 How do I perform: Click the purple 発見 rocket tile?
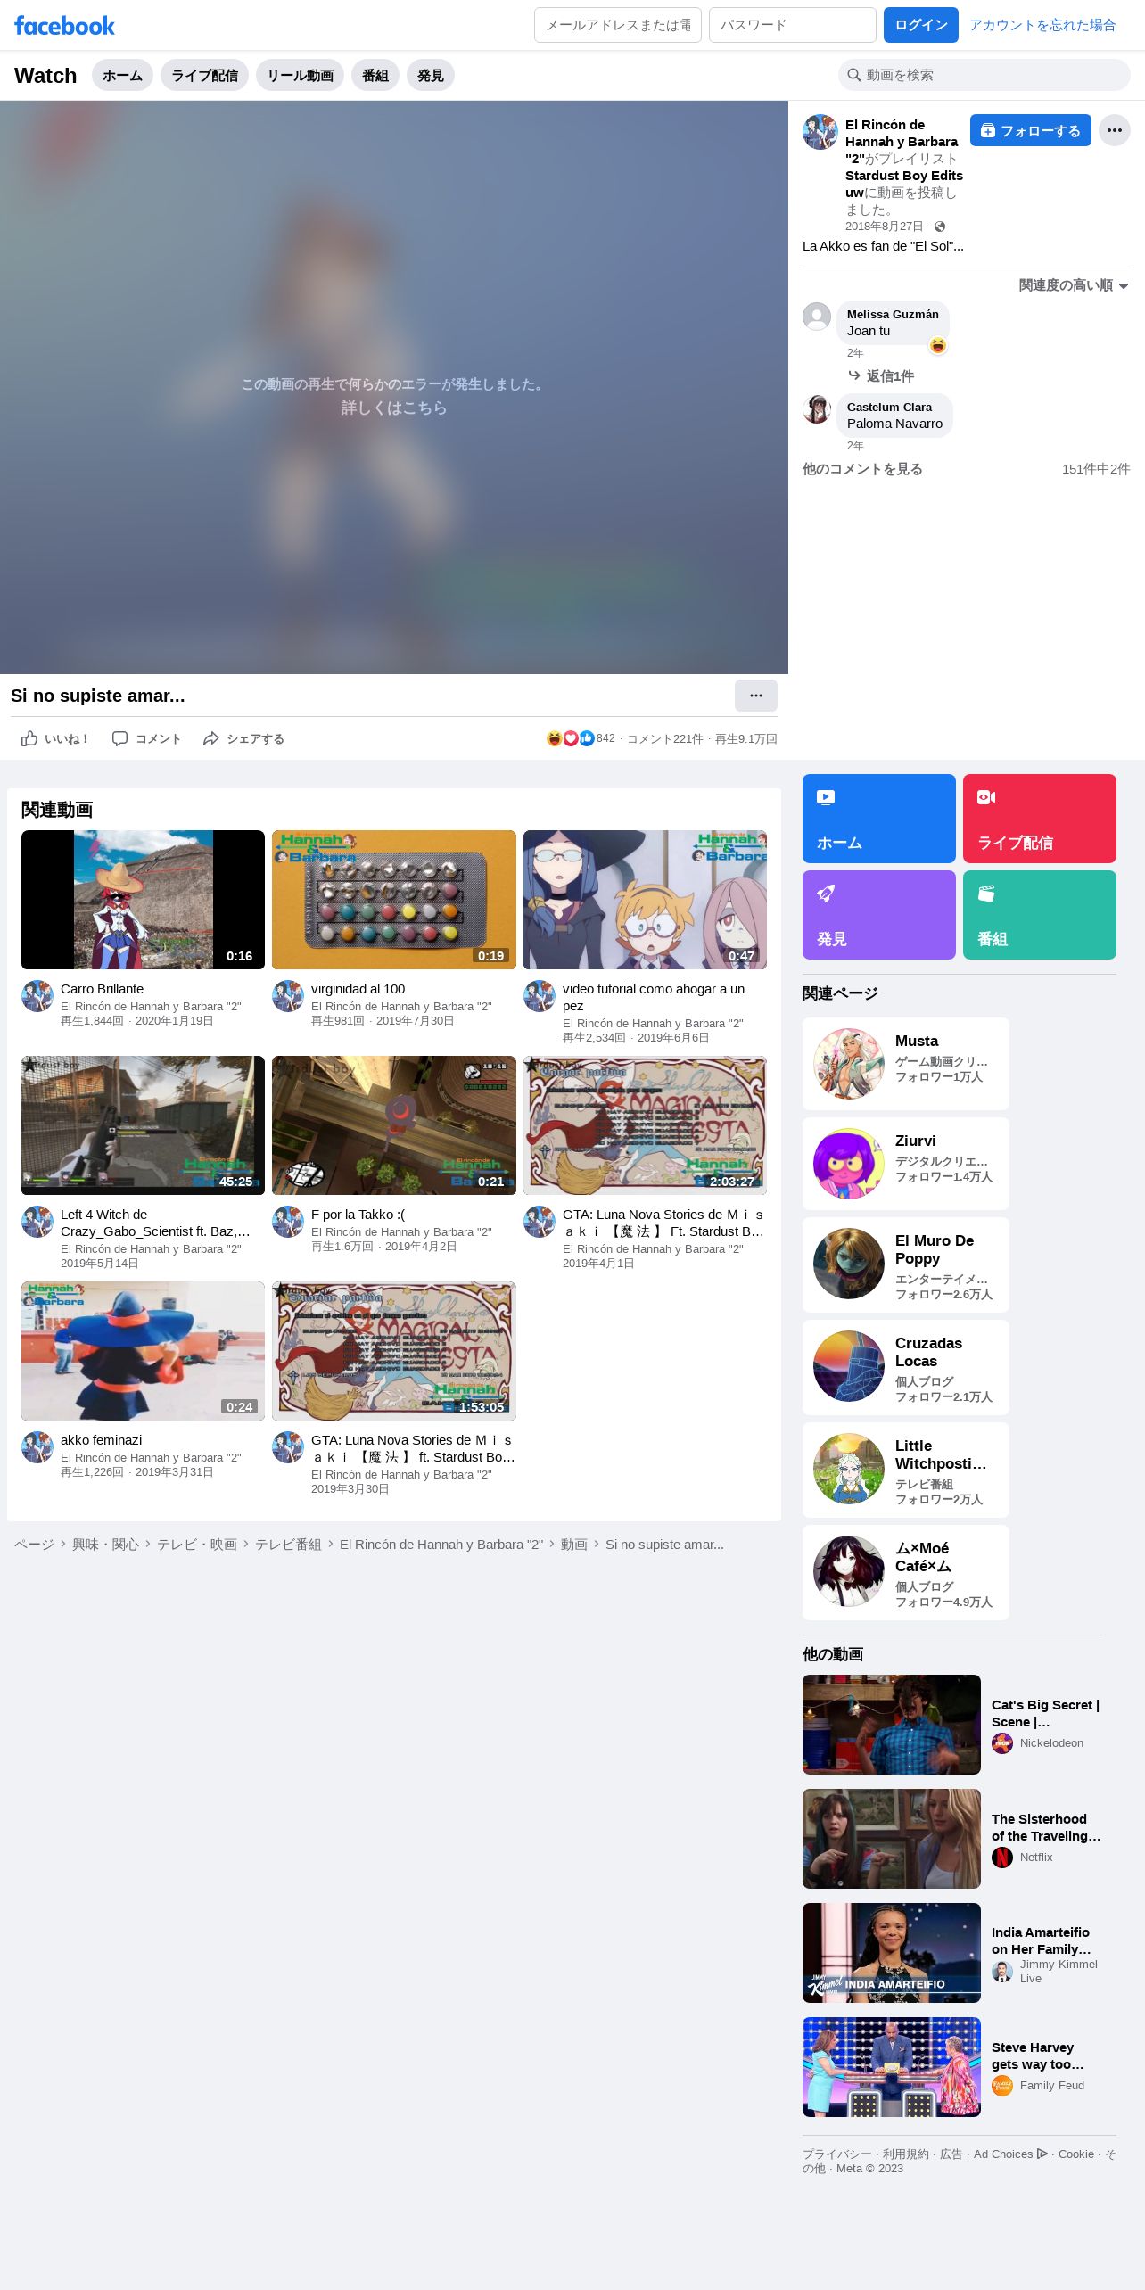(x=878, y=915)
